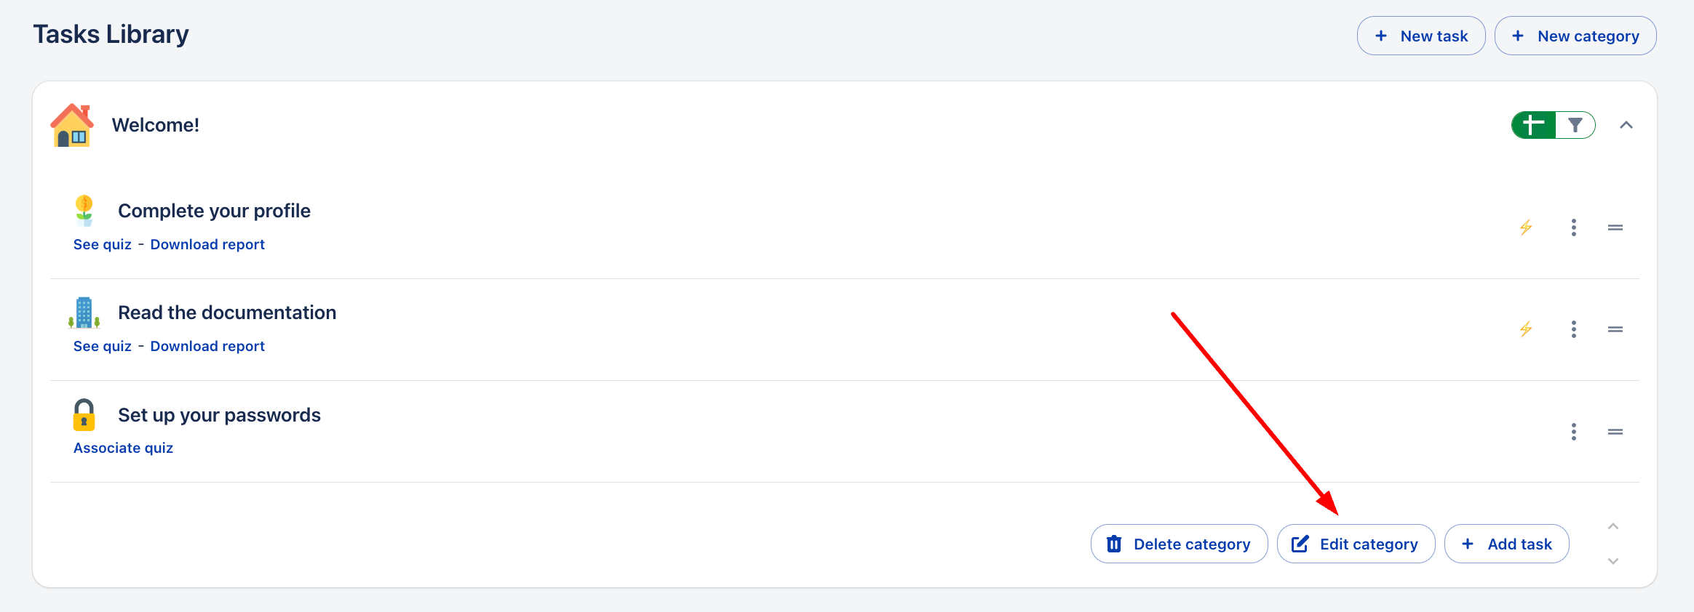Screen dimensions: 1694x612
Task: Toggle the green plus side of the switch
Action: (1534, 125)
